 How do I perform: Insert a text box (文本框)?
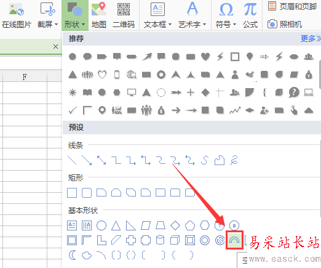coord(157,16)
